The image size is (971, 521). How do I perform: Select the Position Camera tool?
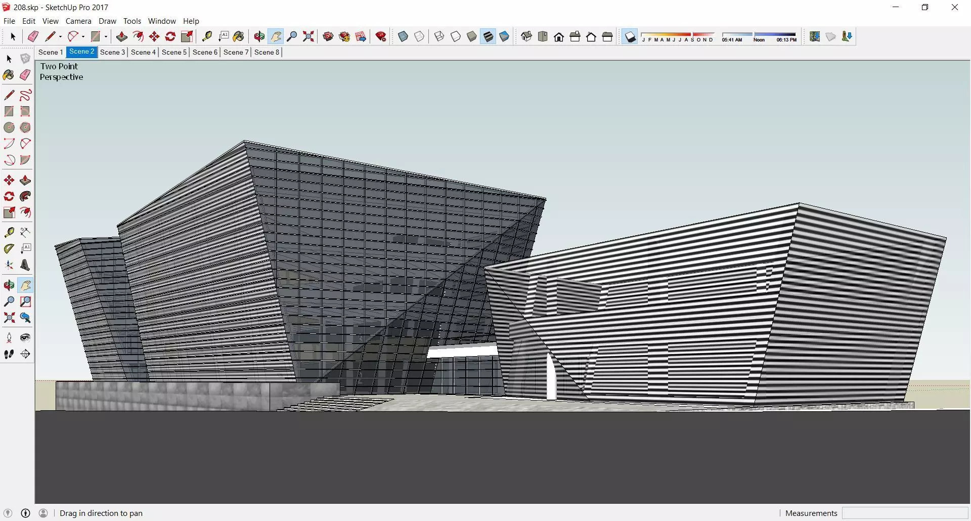pyautogui.click(x=9, y=338)
